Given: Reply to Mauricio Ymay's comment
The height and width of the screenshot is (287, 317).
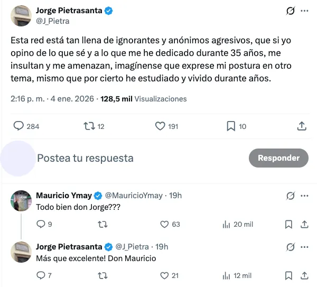Looking at the screenshot, I should pyautogui.click(x=41, y=224).
